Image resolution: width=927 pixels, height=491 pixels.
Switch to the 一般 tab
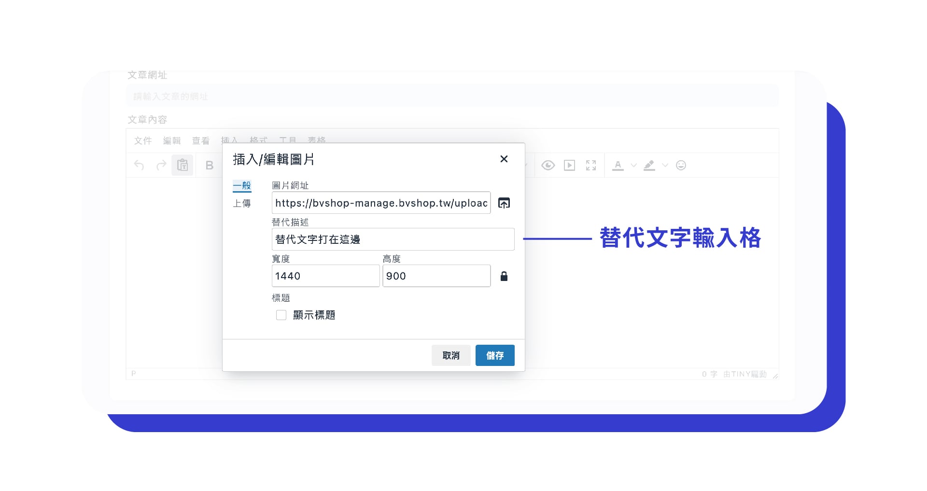pyautogui.click(x=242, y=186)
